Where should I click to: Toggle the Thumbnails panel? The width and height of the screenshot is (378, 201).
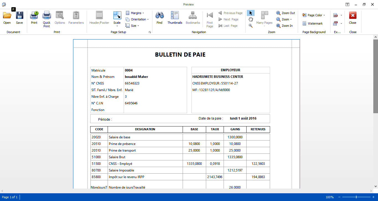coord(175,18)
